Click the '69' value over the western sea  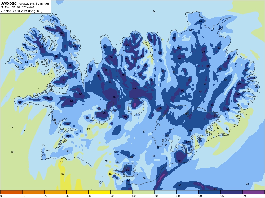coord(13,152)
